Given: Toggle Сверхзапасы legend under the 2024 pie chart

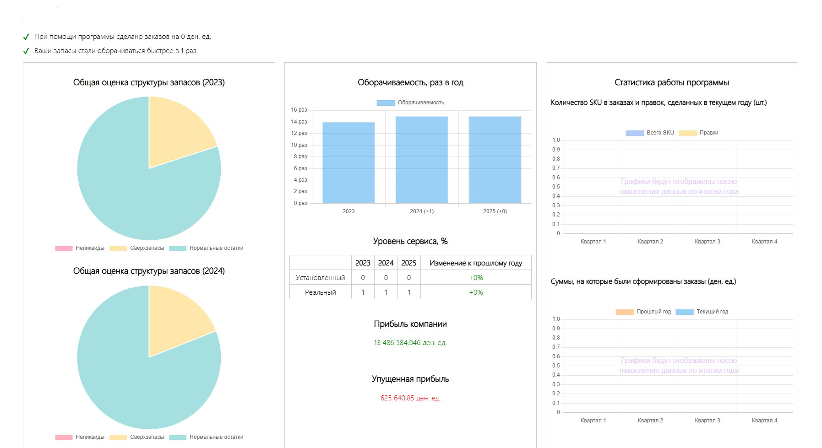Looking at the screenshot, I should tap(137, 437).
